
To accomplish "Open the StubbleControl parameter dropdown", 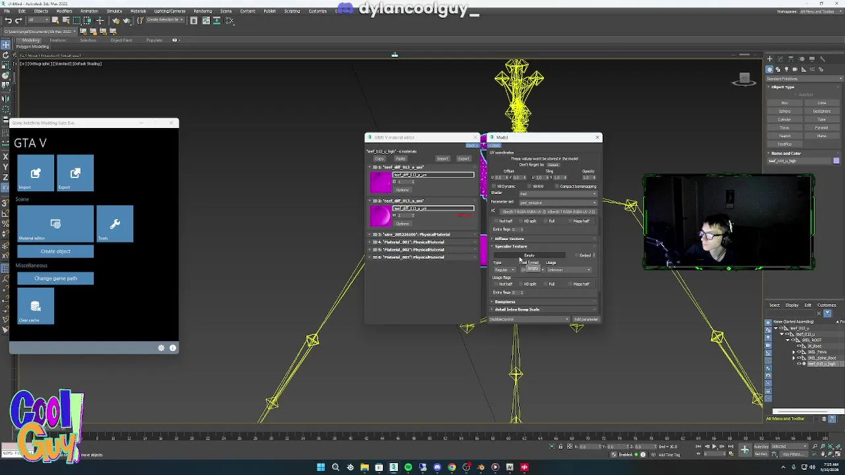I will pos(529,319).
